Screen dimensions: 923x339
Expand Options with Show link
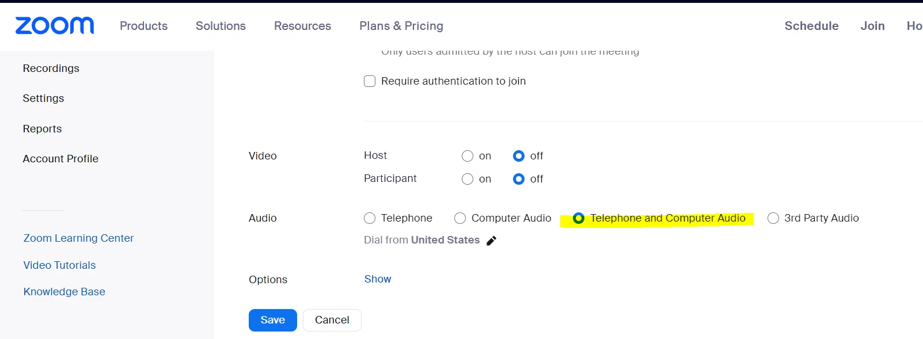coord(378,279)
